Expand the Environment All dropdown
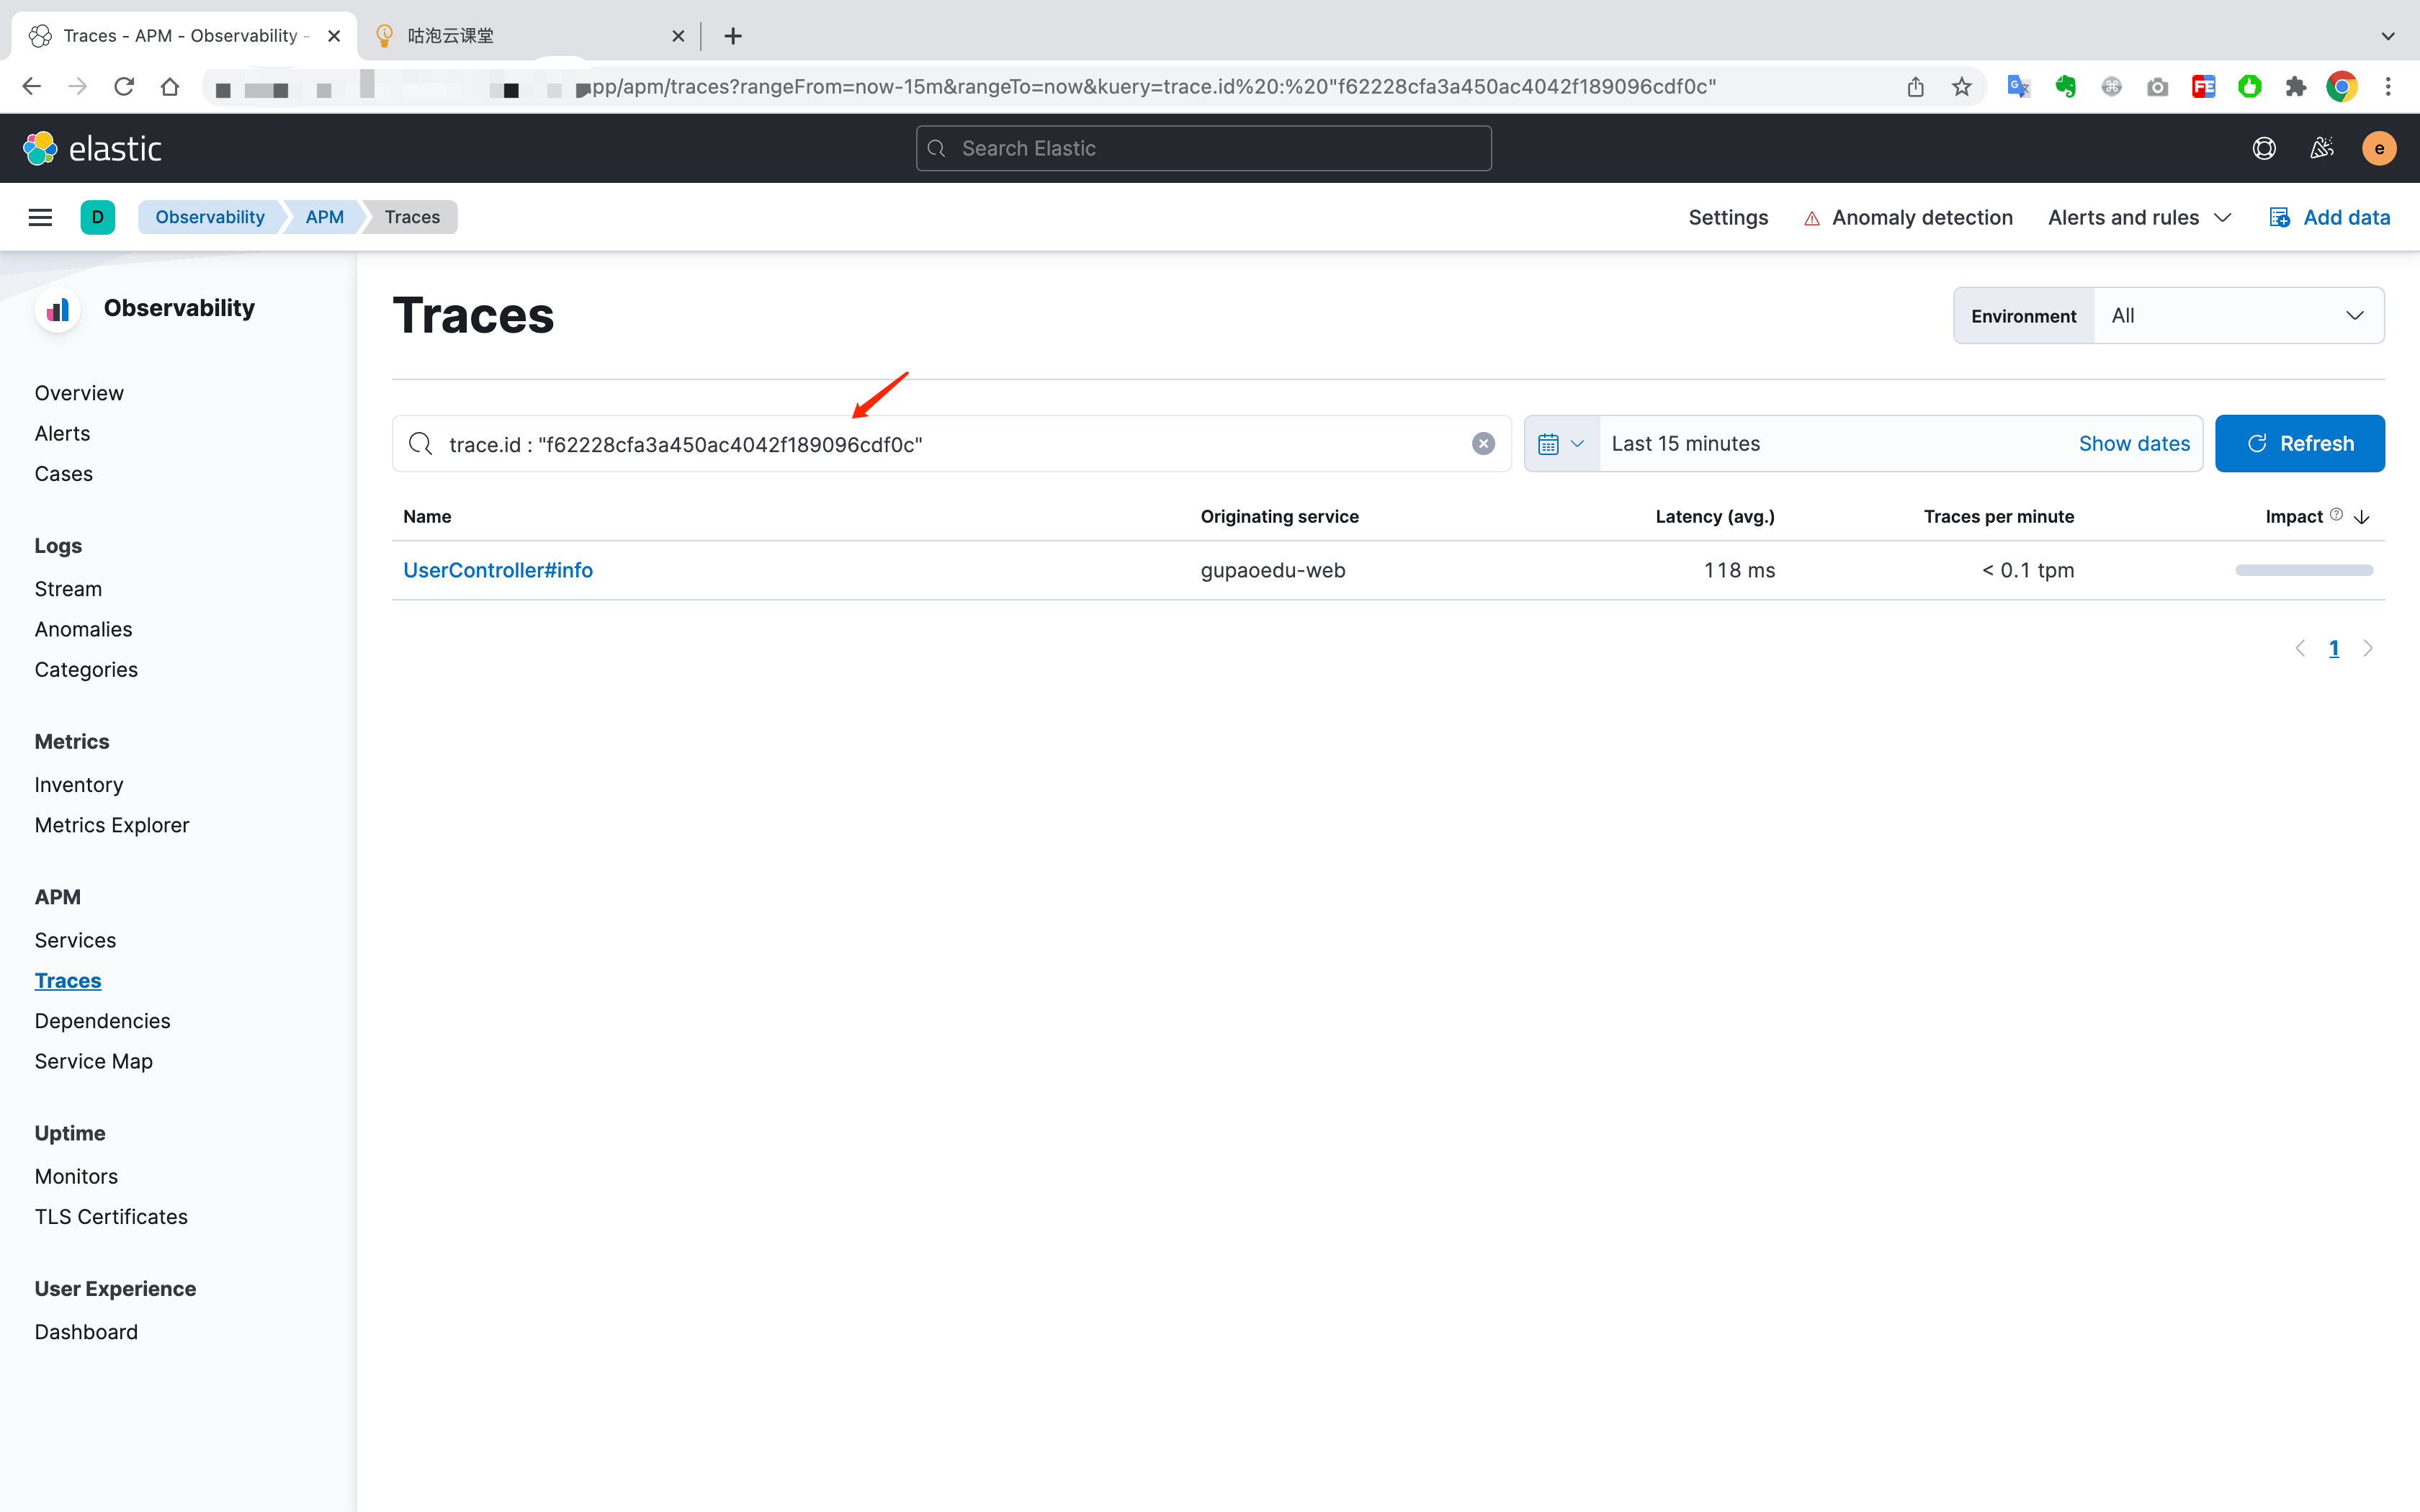 pos(2237,316)
